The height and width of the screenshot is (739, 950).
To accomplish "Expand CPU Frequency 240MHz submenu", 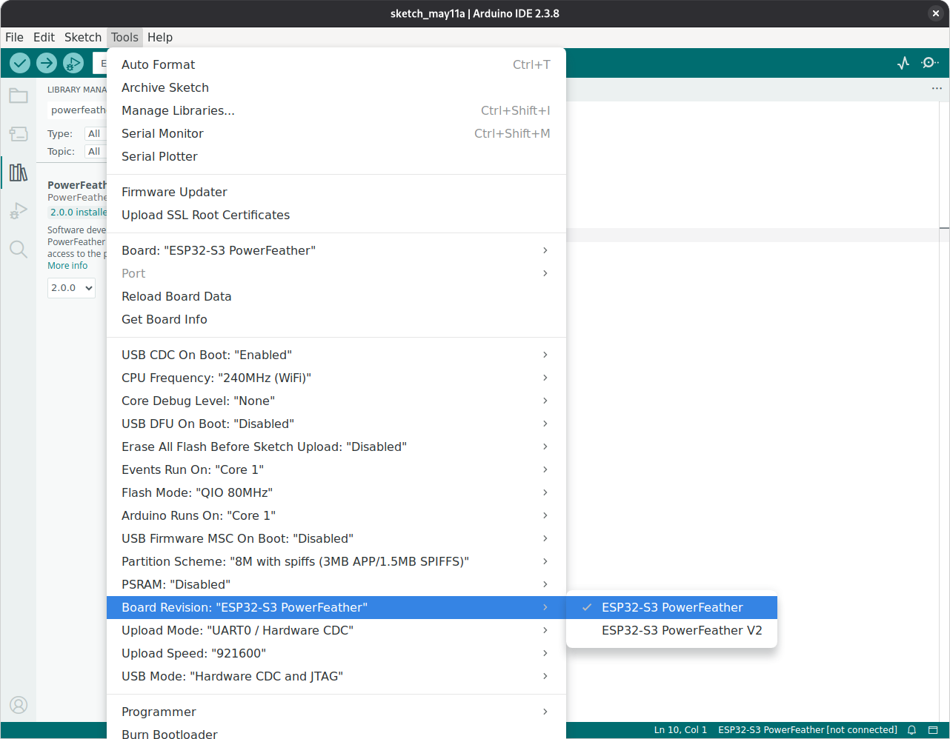I will click(x=336, y=378).
